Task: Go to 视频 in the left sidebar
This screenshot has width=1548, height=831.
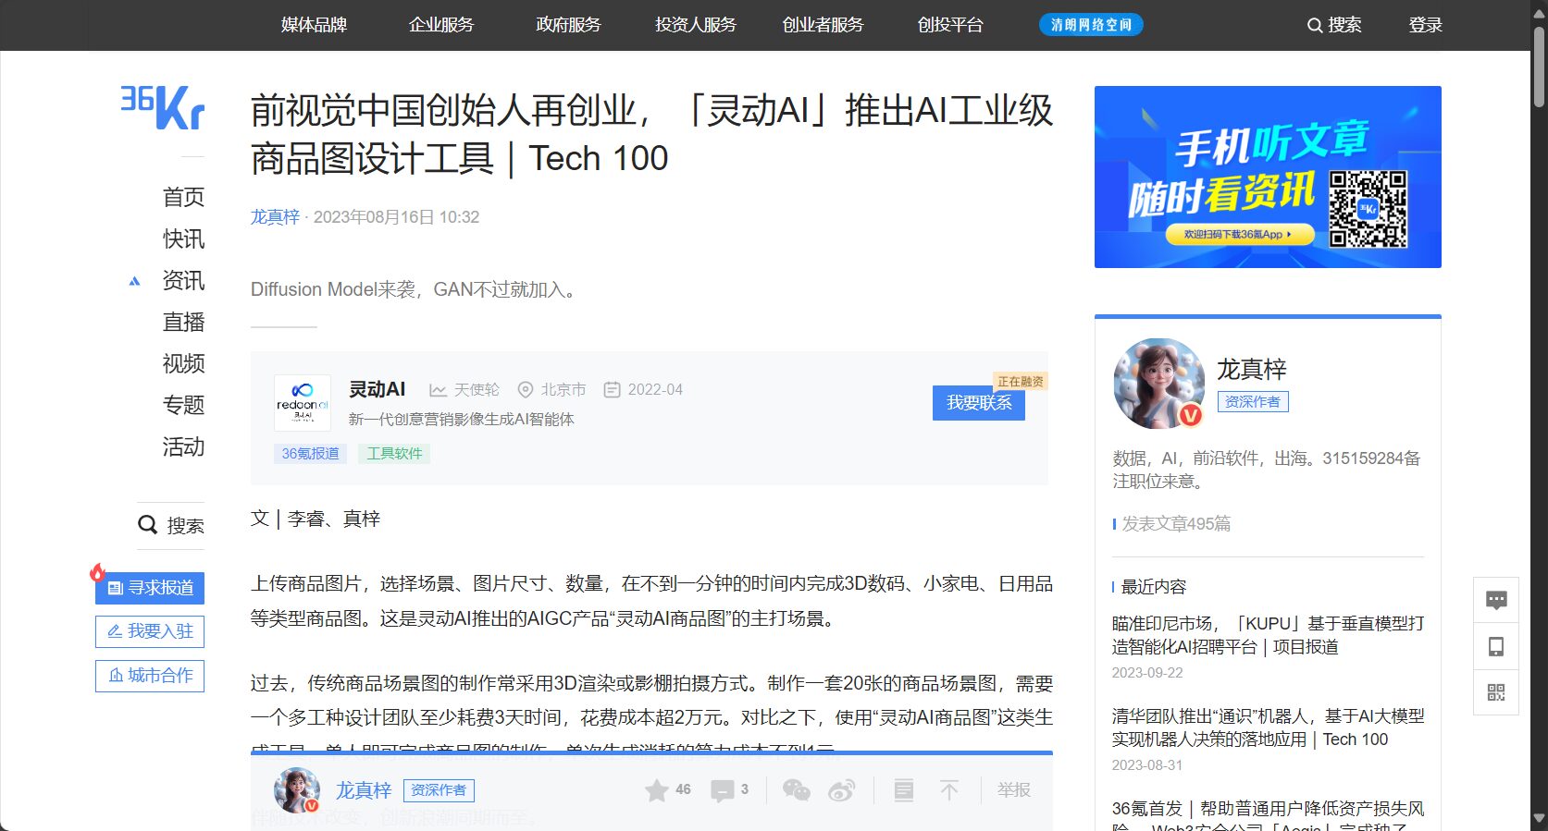Action: (183, 363)
